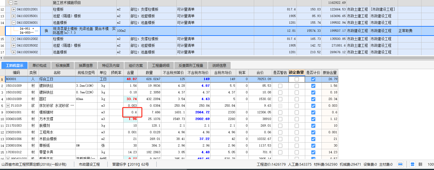Click total 1162922.69 in 施工技术措施项目 row
This screenshot has height=170, width=434.
(334, 3)
